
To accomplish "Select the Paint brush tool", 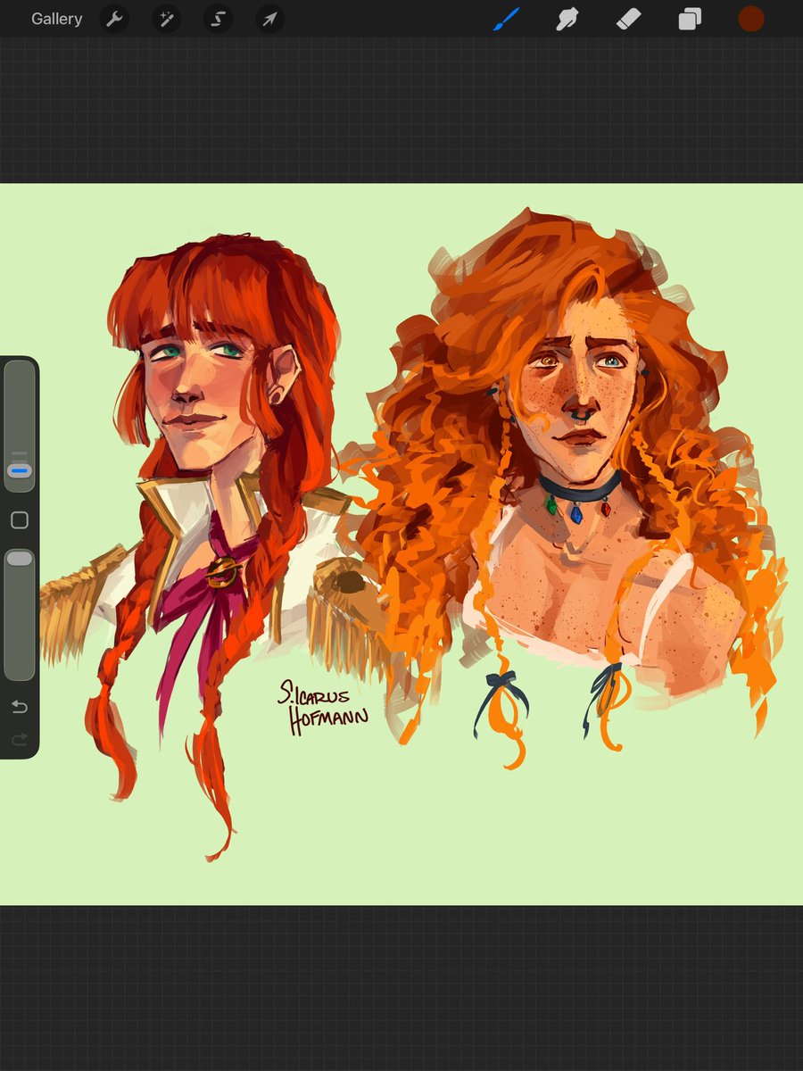I will [x=506, y=19].
